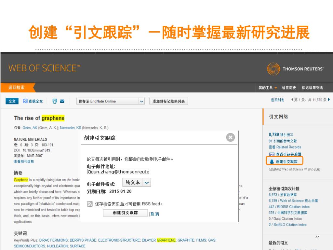Close the 创建引文跟踪 dialog with X
The image size is (333, 250).
tap(231, 137)
